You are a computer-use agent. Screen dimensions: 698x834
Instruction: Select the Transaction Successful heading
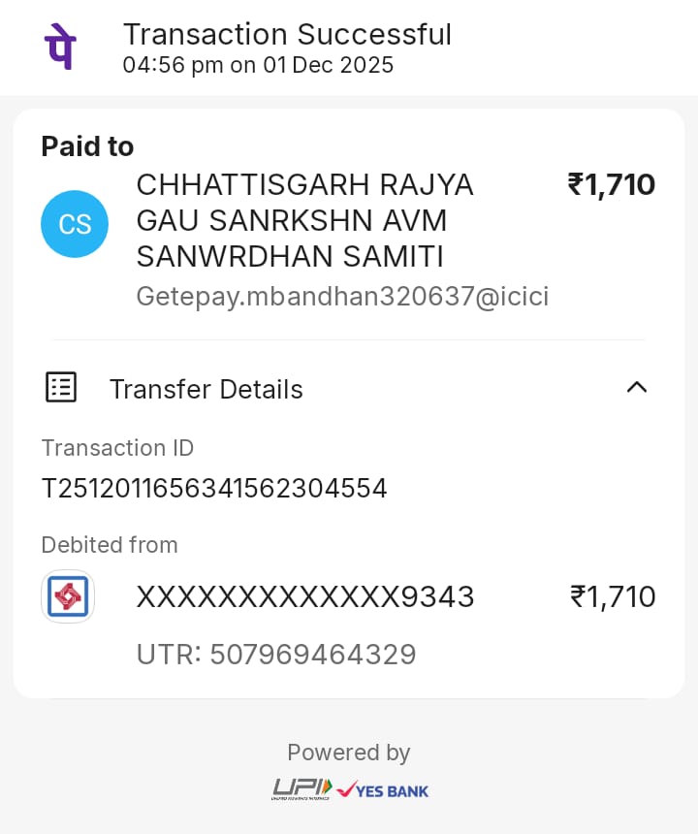click(x=287, y=35)
